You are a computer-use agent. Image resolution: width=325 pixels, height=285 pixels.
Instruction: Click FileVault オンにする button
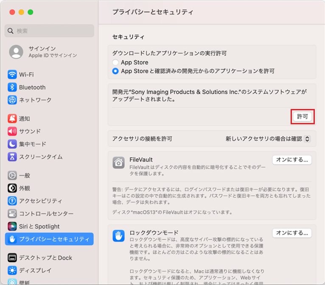[292, 160]
